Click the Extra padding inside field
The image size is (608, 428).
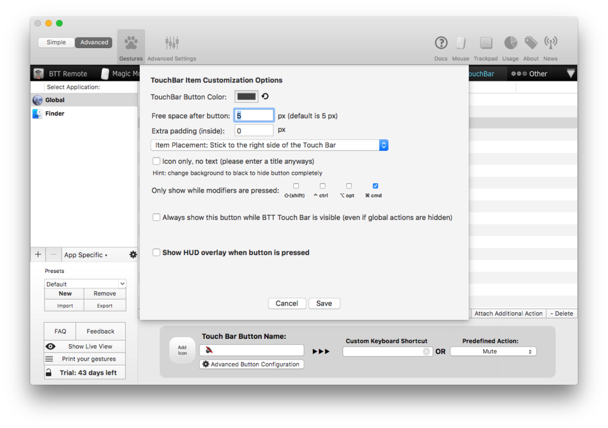(254, 131)
